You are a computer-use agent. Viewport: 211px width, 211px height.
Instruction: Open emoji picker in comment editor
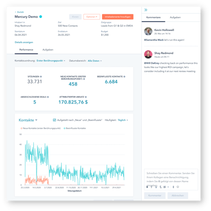pos(178,187)
